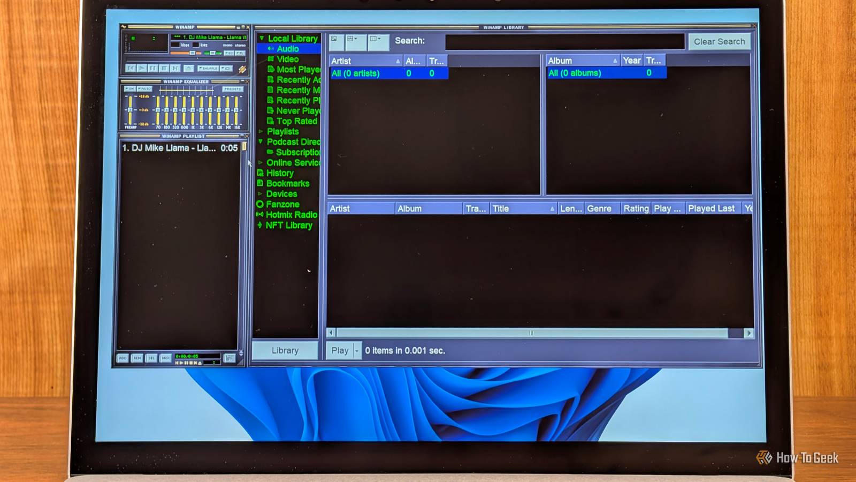Open the equalizer PRESETS menu
The height and width of the screenshot is (482, 856).
[233, 89]
